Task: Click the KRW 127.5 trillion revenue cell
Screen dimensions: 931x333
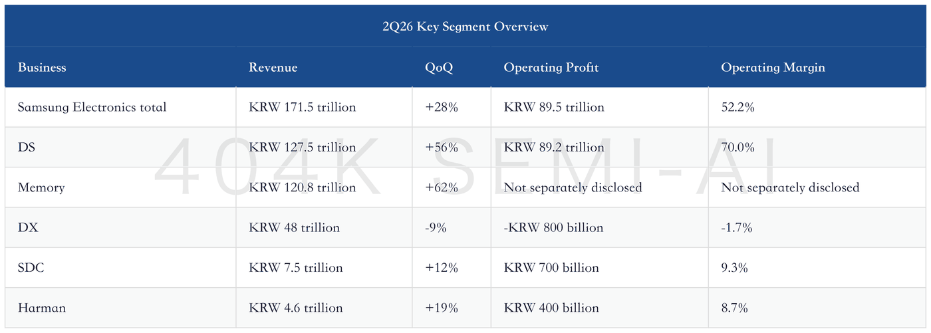Action: click(x=303, y=148)
